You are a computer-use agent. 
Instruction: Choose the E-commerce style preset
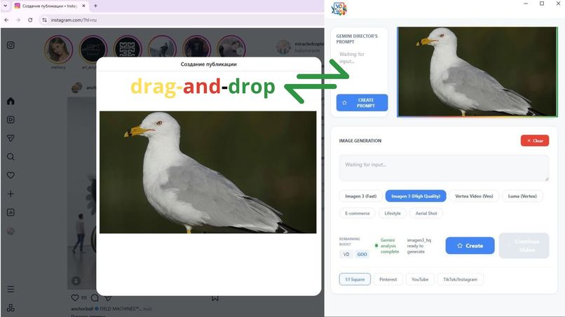pyautogui.click(x=358, y=213)
